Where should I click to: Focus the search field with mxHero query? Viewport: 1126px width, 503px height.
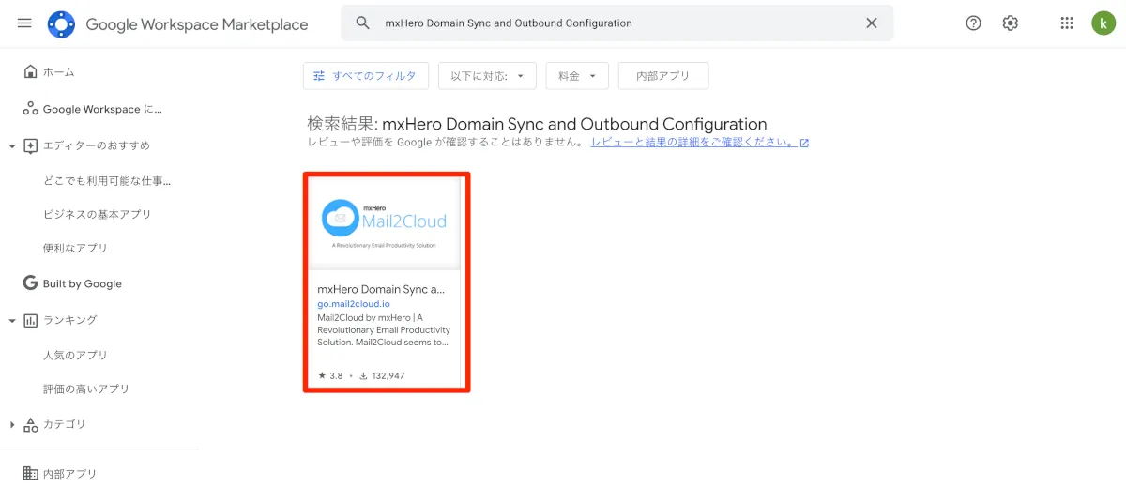(617, 23)
